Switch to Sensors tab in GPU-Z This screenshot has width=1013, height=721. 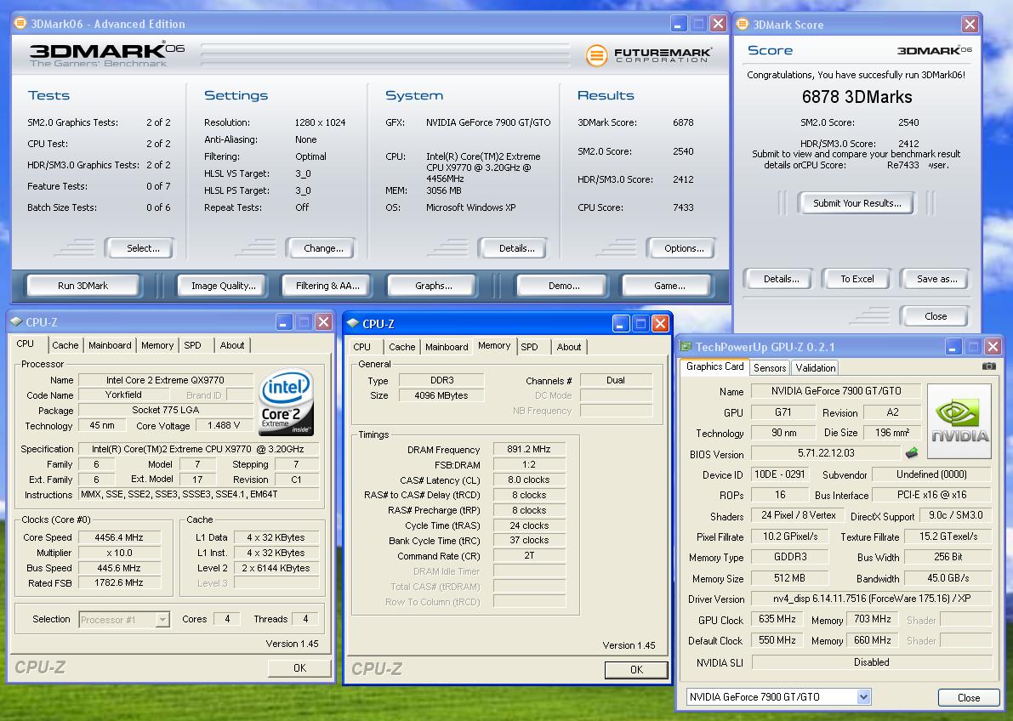770,367
